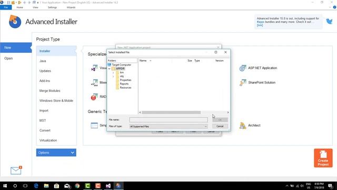
Task: Click the Forward arrow in quick access toolbar
Action: (29, 3)
